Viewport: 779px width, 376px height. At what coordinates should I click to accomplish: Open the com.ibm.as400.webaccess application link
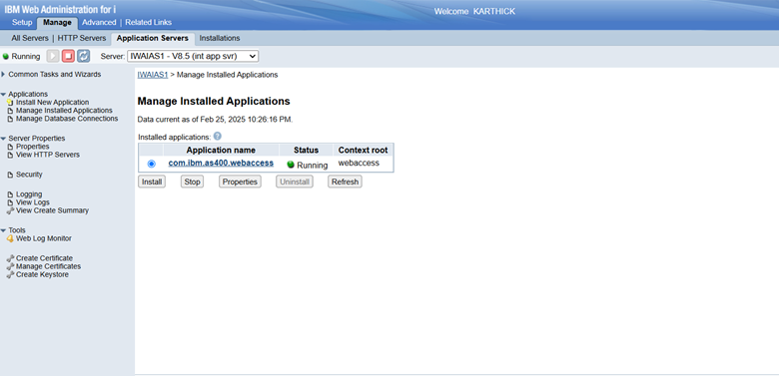221,163
